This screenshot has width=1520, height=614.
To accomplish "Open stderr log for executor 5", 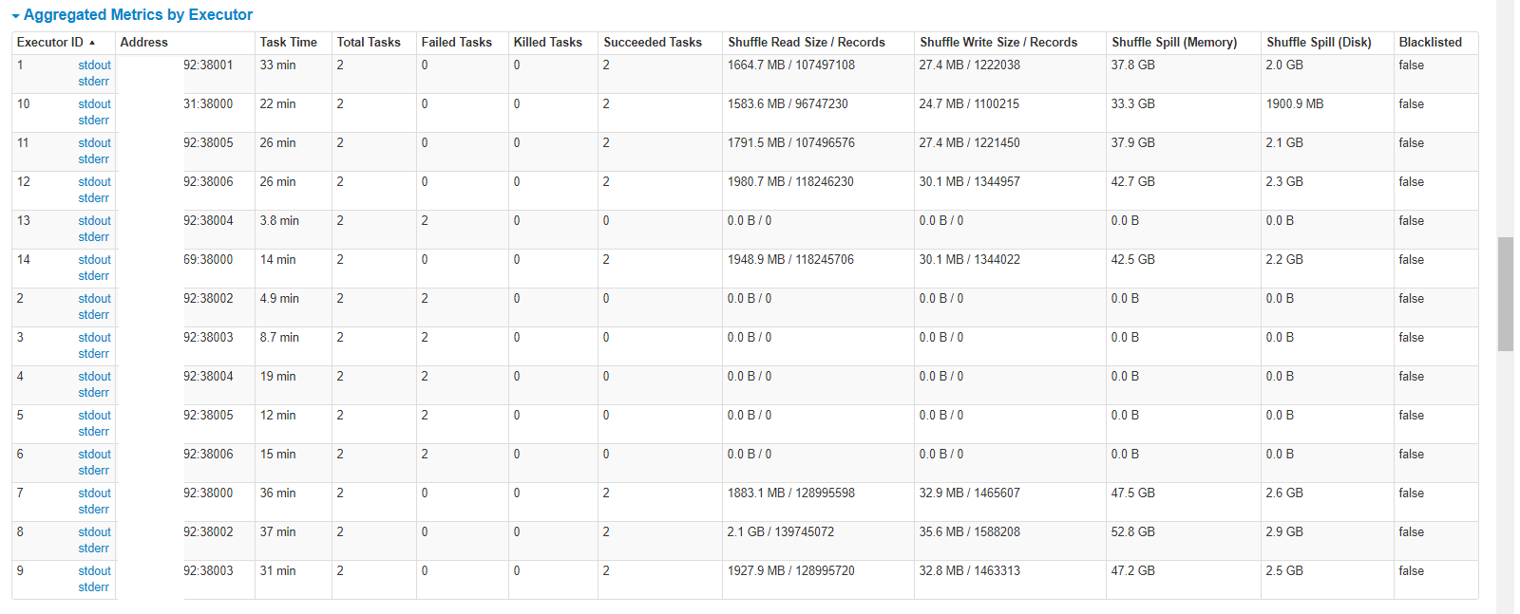I will [x=93, y=432].
